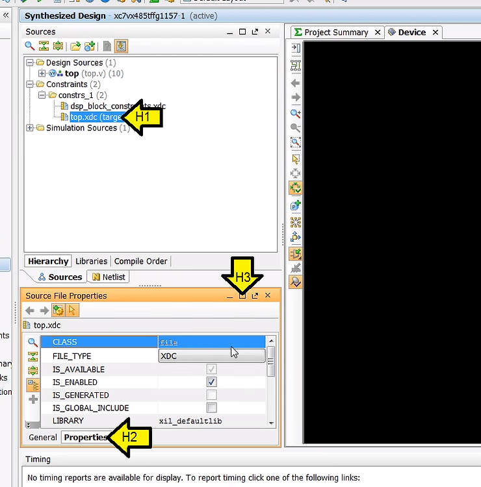Click the FILE_TYPE value field showing XDC
This screenshot has height=487, width=481.
click(x=211, y=356)
